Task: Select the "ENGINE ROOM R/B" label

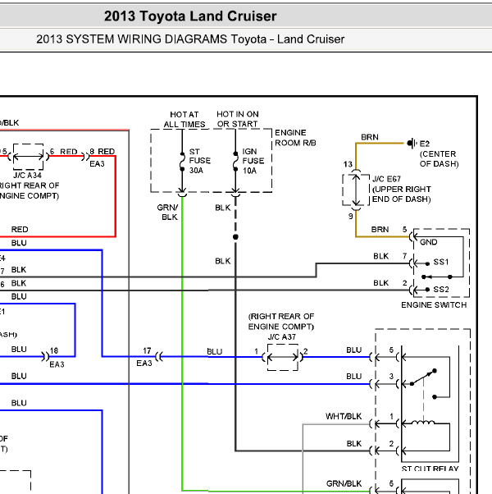Action: [x=295, y=138]
